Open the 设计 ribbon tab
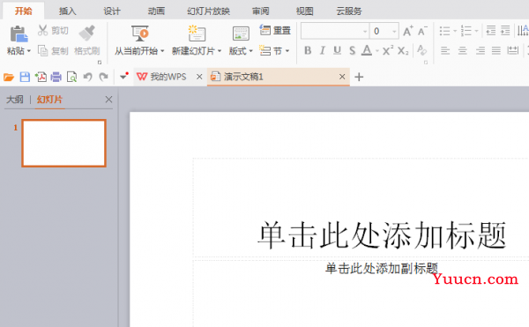 pyautogui.click(x=112, y=11)
